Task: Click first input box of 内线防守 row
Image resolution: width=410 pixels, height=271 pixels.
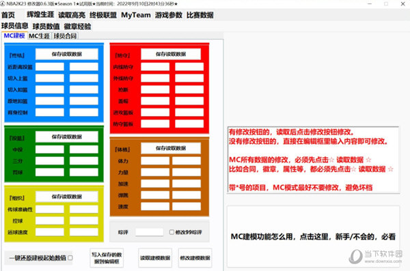Action: coord(155,67)
